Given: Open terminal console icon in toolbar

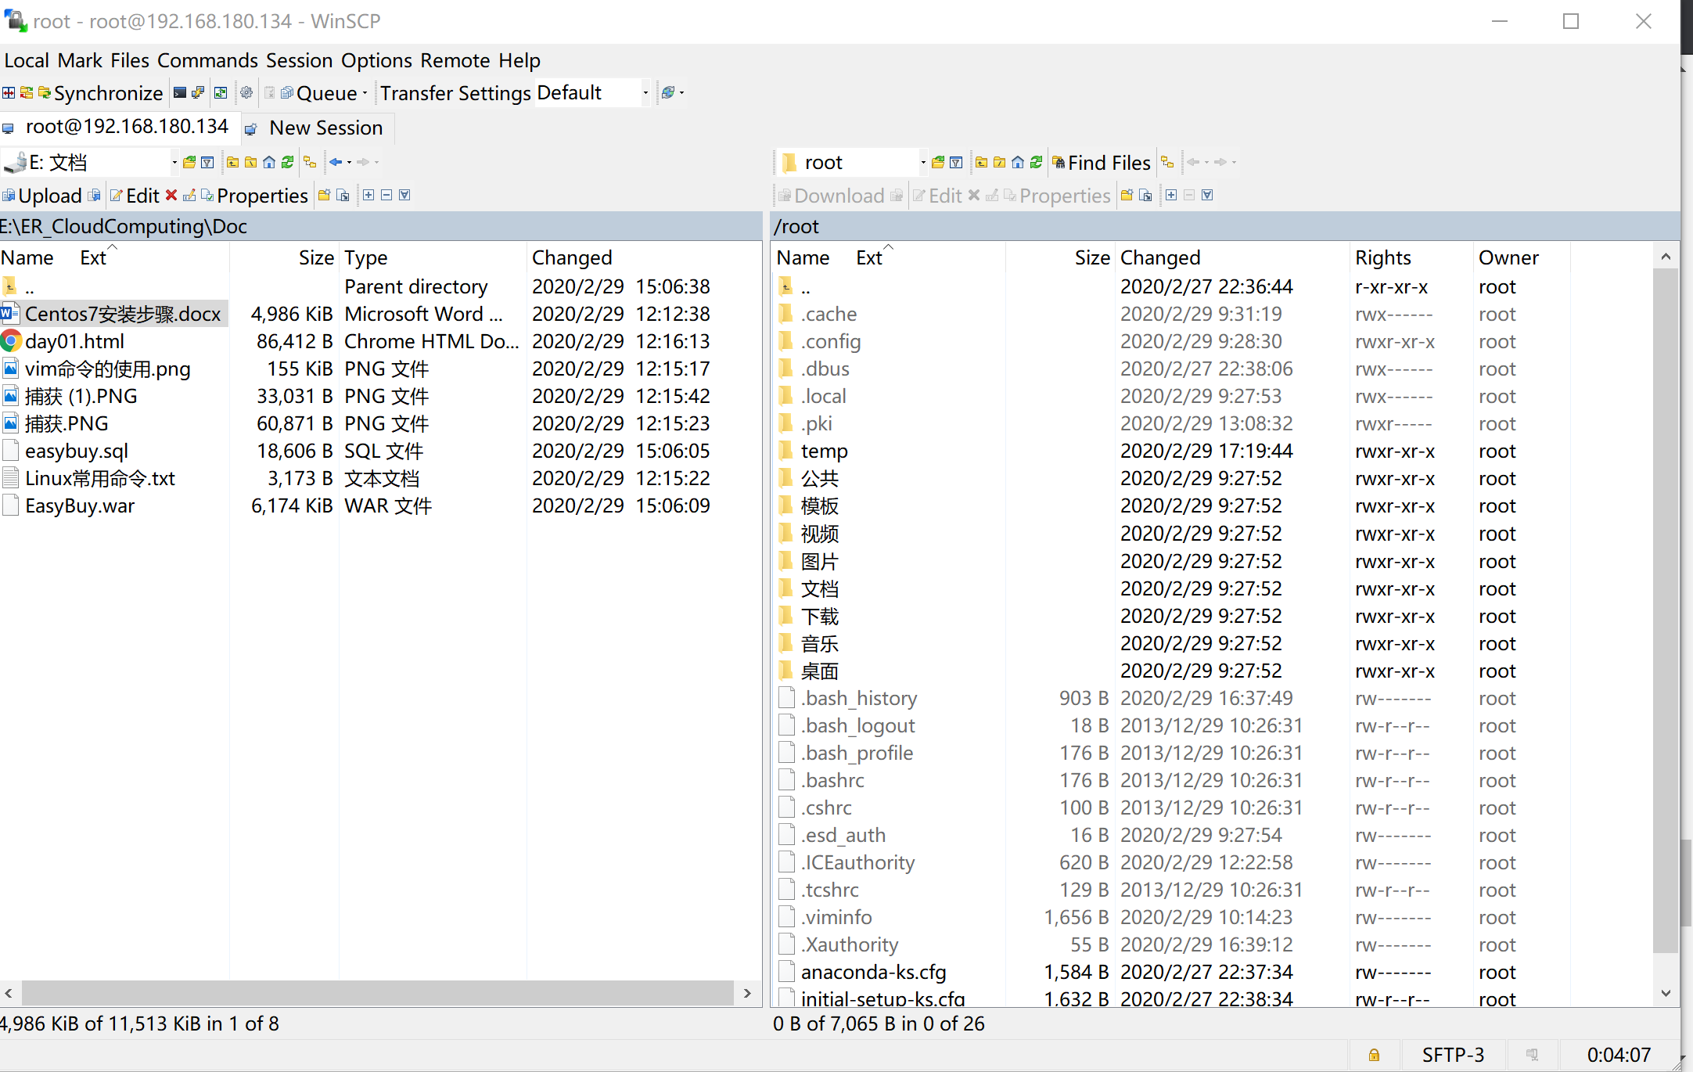Looking at the screenshot, I should (180, 93).
